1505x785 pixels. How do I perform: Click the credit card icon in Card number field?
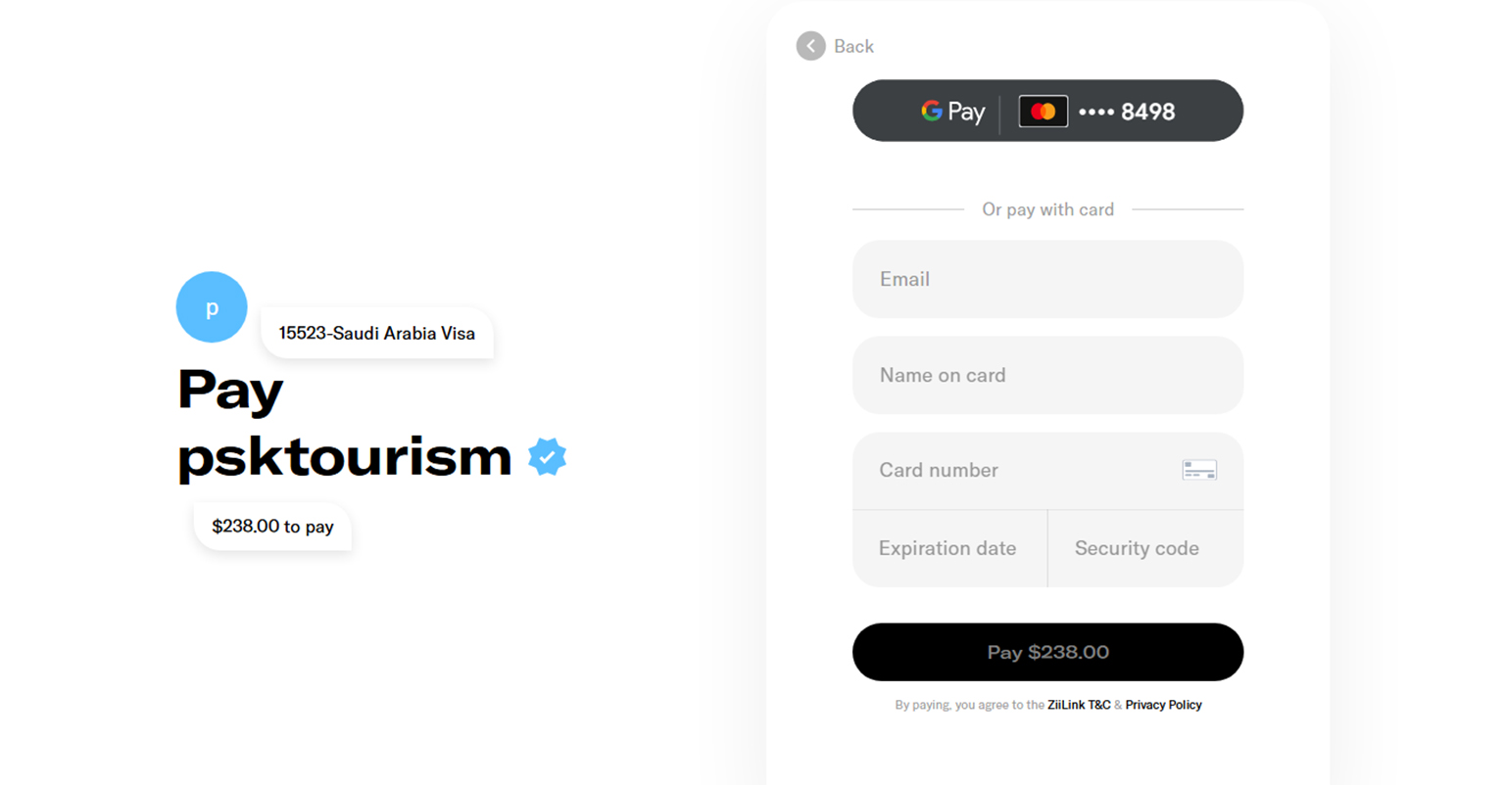tap(1199, 471)
